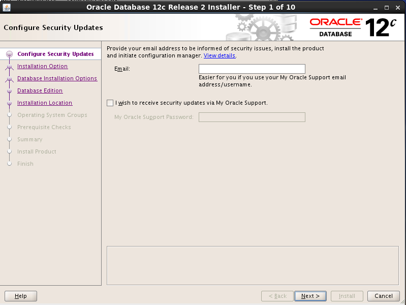Minimize the installer window
Screen dimensions: 406x305
[376, 8]
